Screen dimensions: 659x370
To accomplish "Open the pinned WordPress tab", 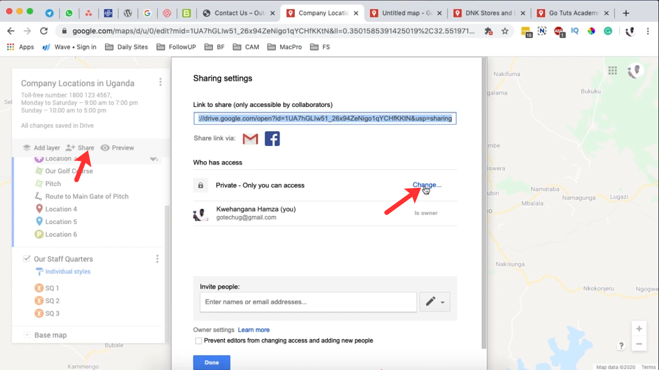I will pyautogui.click(x=128, y=13).
